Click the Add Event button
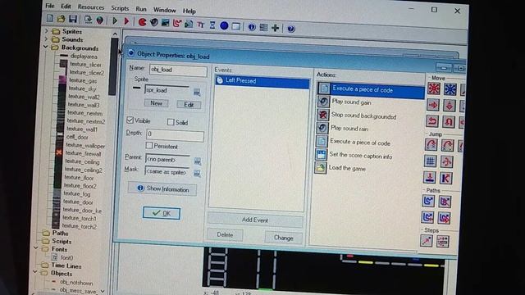Screen dimensions: 525x295 tap(255, 220)
